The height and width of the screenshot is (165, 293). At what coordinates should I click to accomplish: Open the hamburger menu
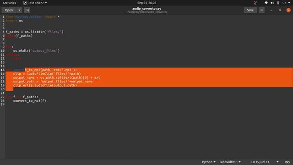tap(261, 10)
